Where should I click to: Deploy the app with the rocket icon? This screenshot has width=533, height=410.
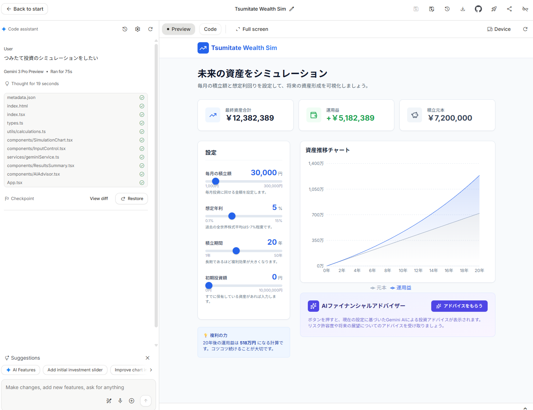494,9
